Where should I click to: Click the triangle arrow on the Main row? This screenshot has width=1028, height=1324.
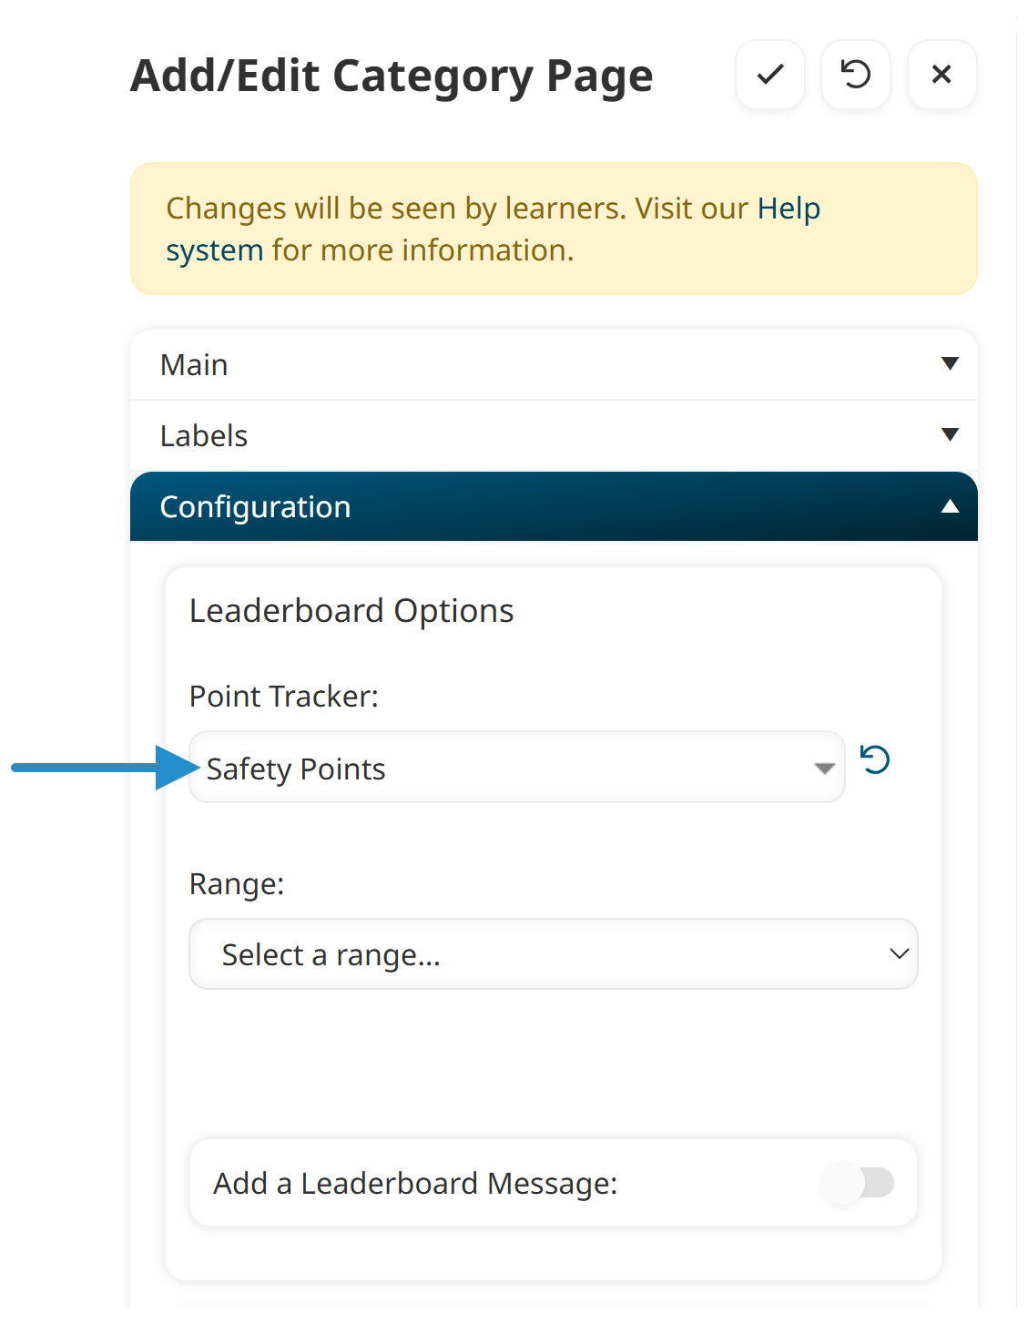click(x=950, y=364)
